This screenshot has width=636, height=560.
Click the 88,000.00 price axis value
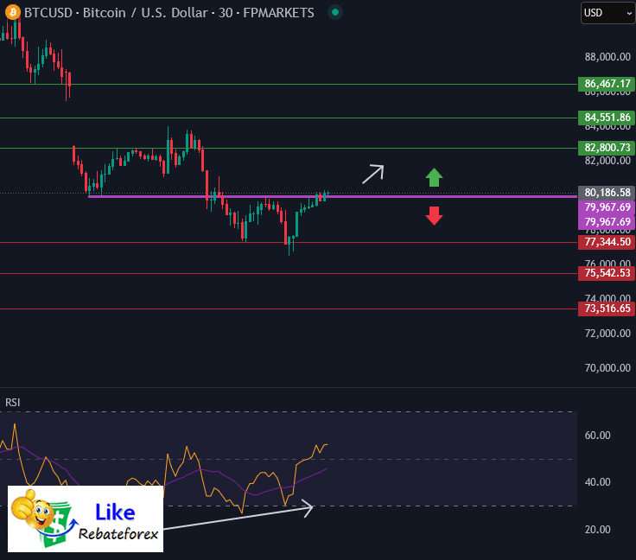point(607,57)
